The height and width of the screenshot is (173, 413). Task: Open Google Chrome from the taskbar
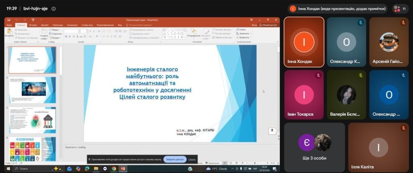click(x=114, y=169)
